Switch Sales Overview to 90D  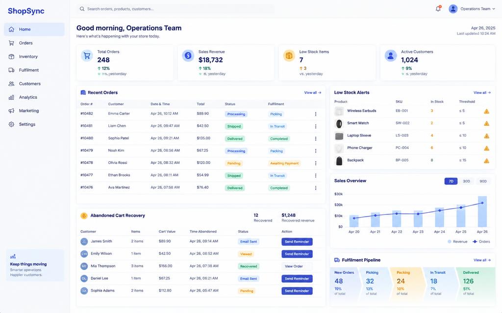[x=483, y=181]
